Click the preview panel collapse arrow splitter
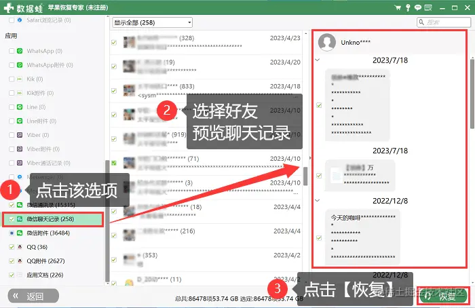This screenshot has height=308, width=475. pyautogui.click(x=310, y=158)
